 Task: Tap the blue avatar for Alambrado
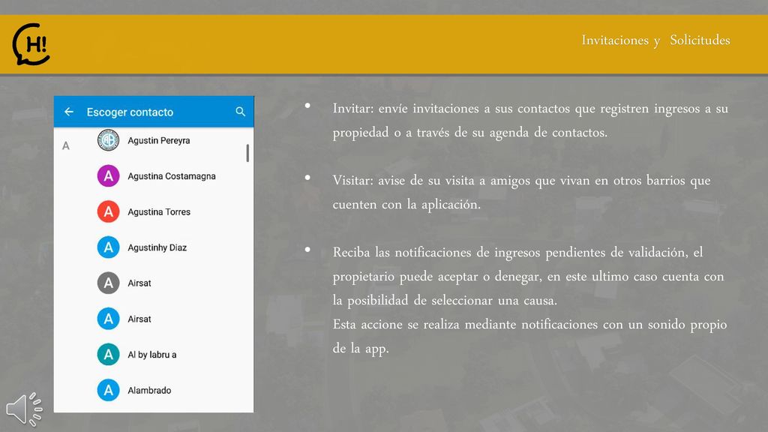point(108,390)
